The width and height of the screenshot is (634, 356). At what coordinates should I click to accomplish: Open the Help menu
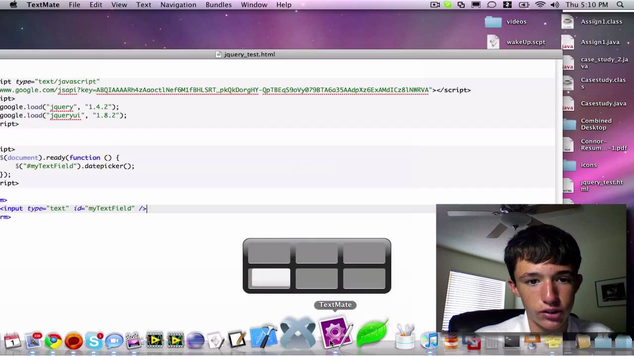tap(284, 5)
